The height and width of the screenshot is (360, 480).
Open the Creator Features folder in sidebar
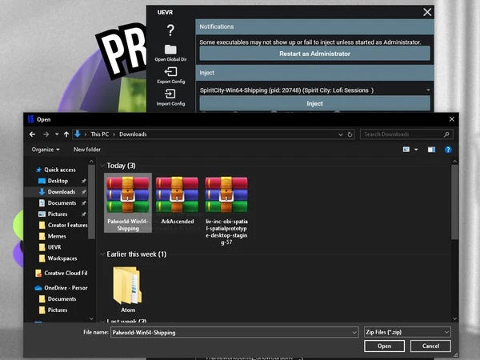click(62, 225)
